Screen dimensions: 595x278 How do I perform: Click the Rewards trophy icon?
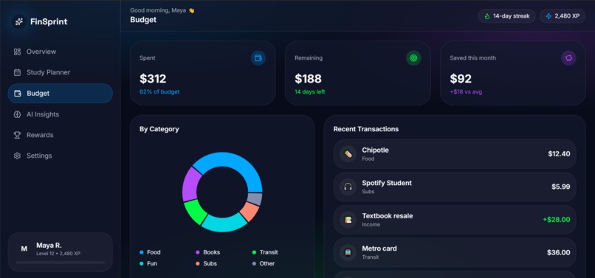tap(17, 135)
